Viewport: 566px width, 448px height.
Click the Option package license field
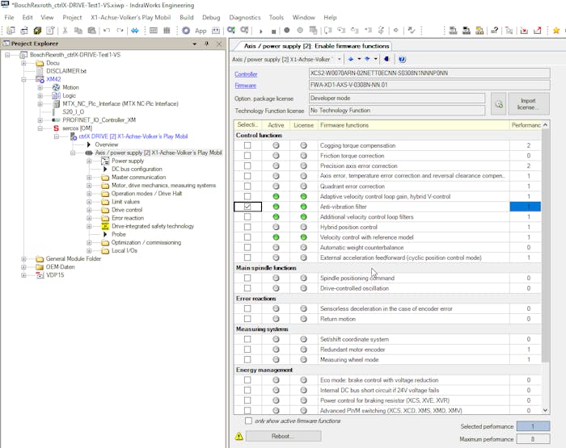(397, 98)
